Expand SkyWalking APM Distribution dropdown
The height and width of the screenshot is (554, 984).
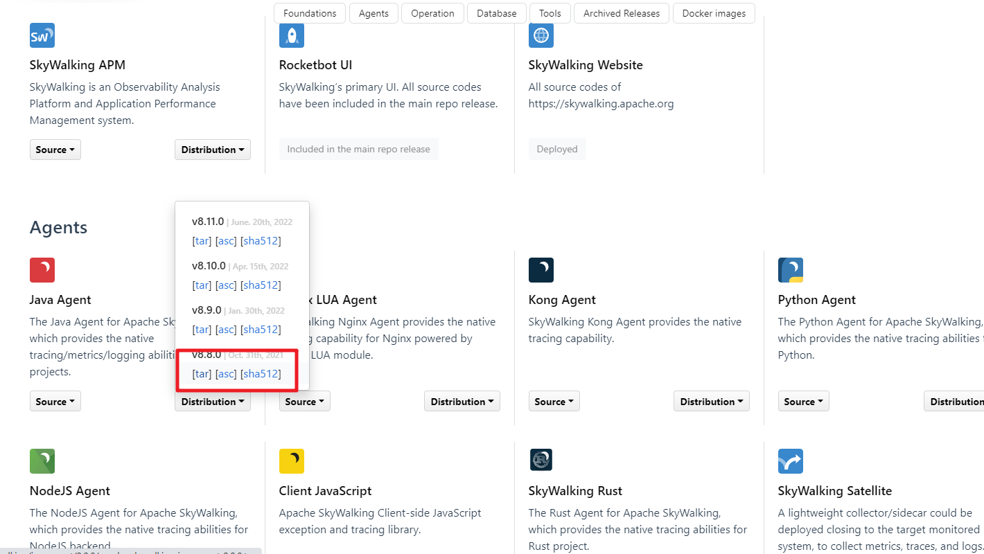(x=213, y=150)
